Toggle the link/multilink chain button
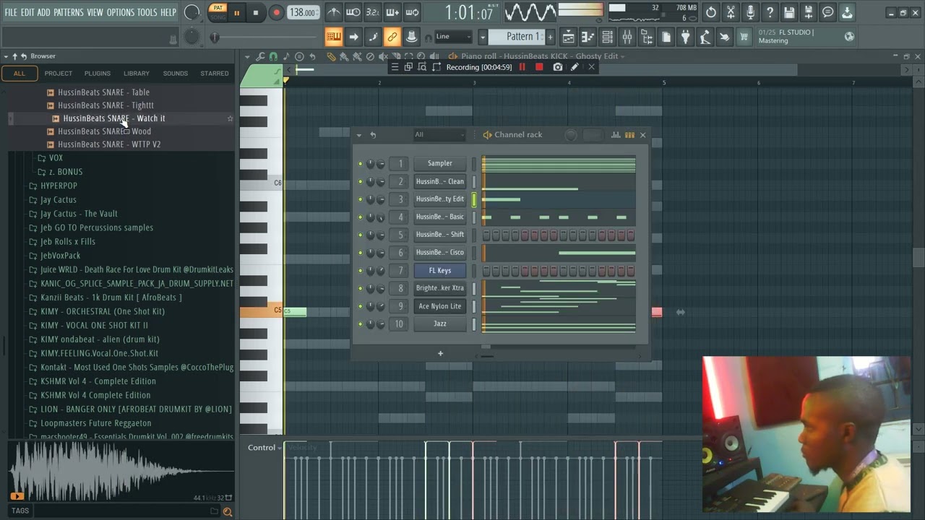Viewport: 925px width, 520px height. (392, 37)
